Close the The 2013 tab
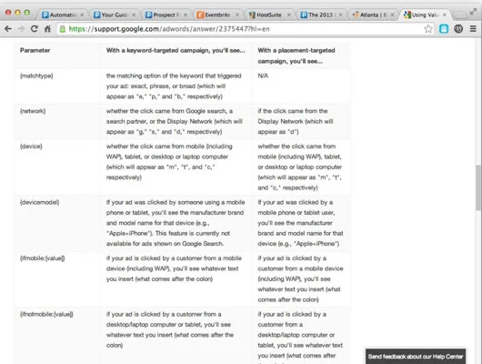482x364 pixels. click(340, 15)
